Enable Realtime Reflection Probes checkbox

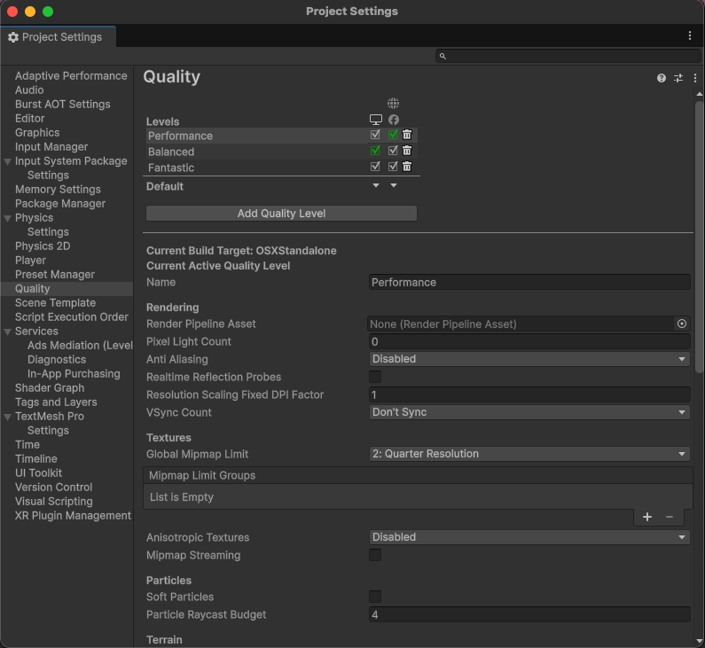pyautogui.click(x=375, y=377)
